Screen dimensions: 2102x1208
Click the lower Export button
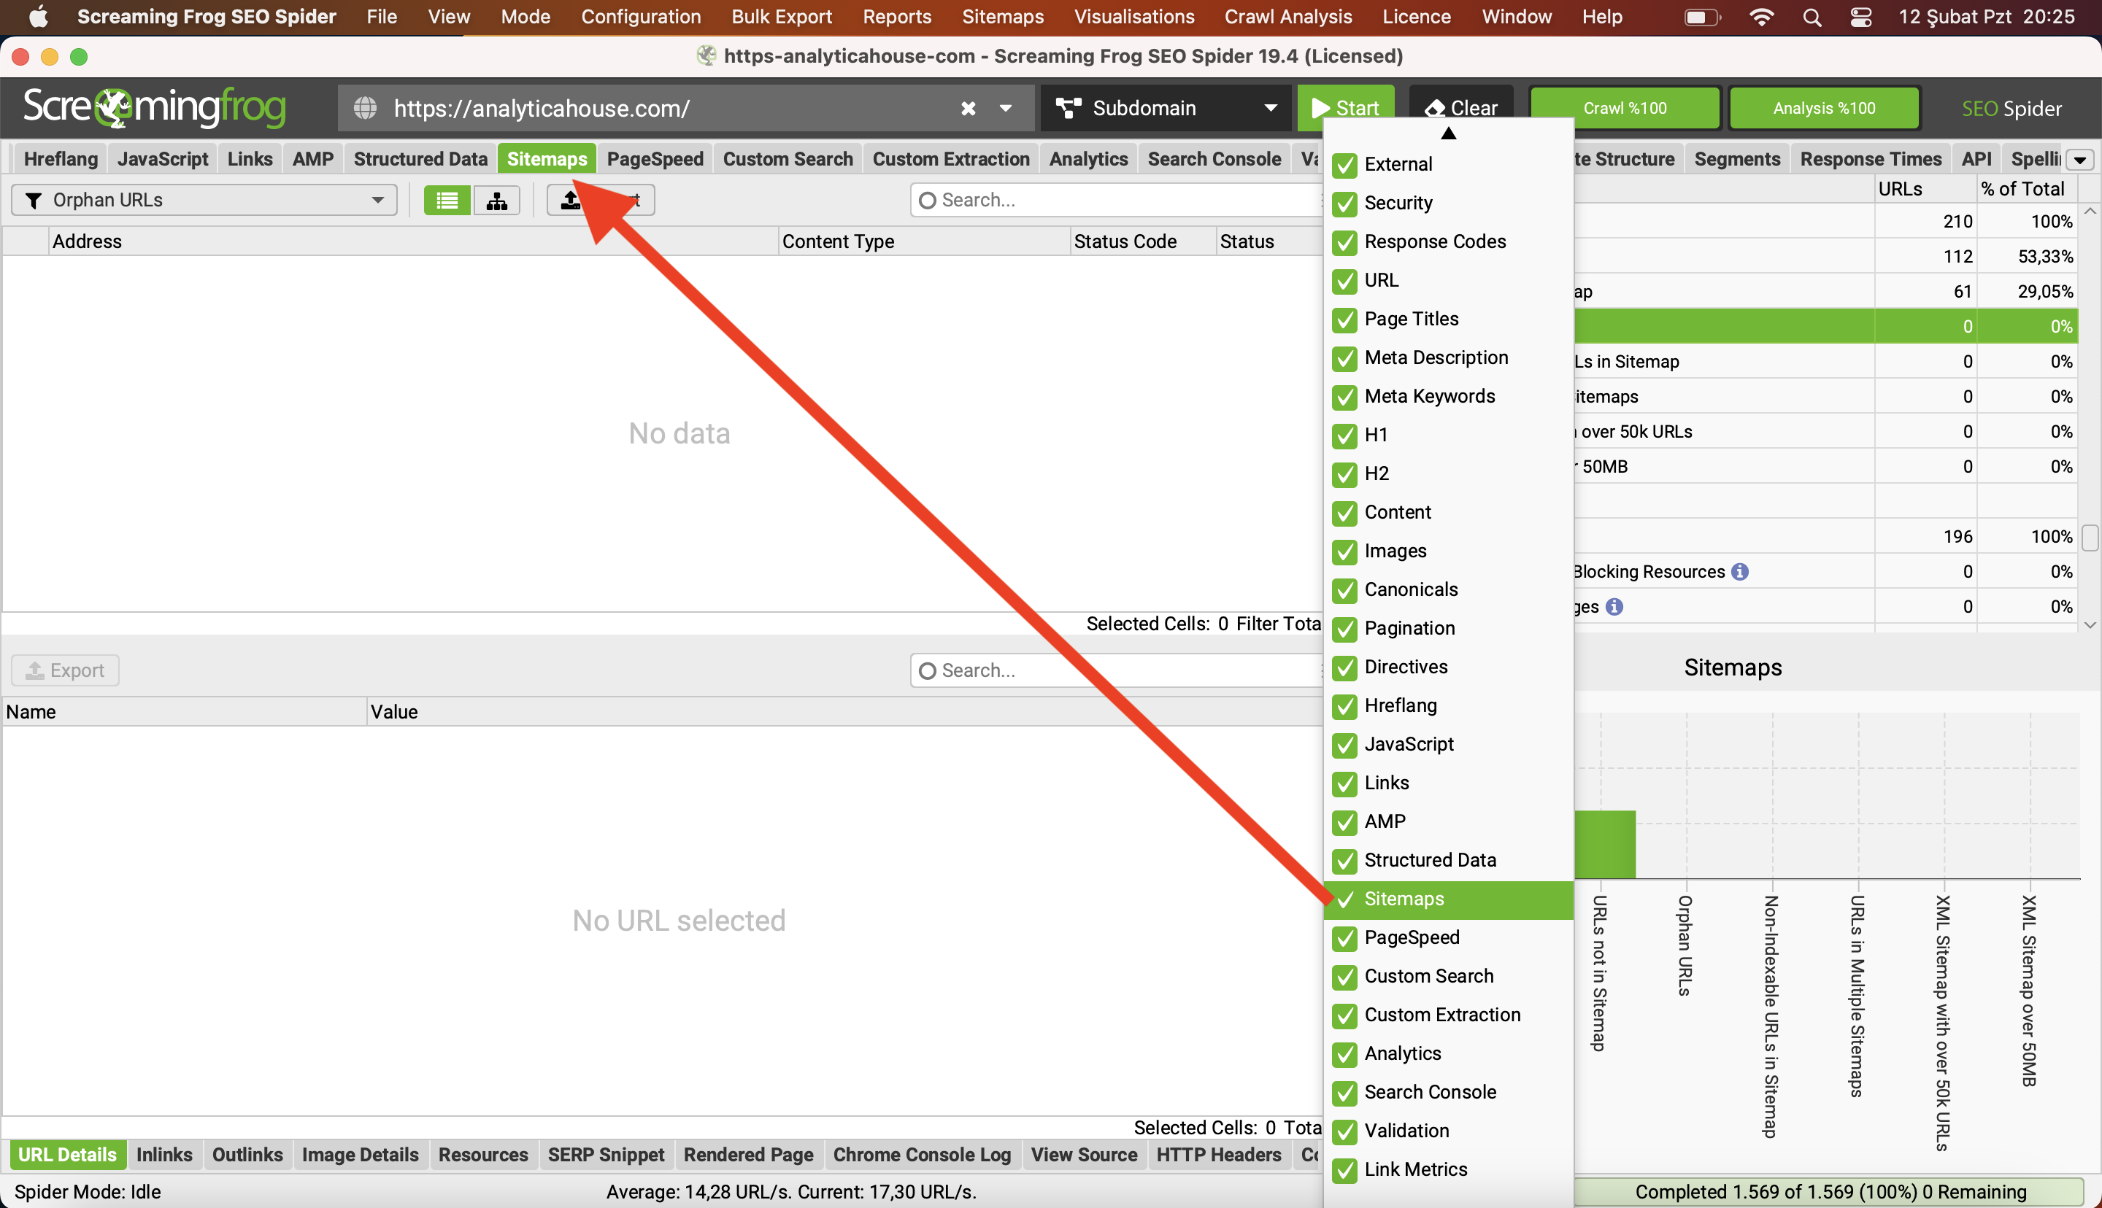coord(65,670)
